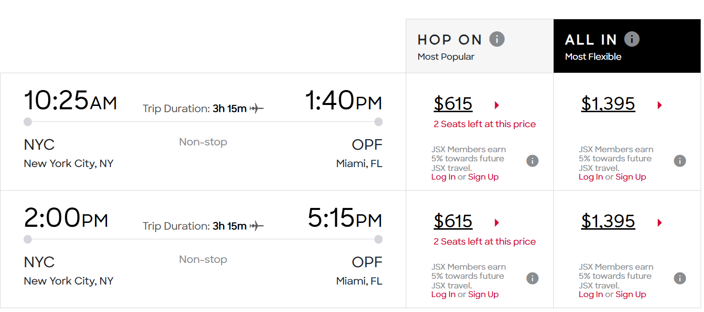This screenshot has width=704, height=312.
Task: Click info icon beside 10:25AM All In member rewards
Action: pyautogui.click(x=680, y=161)
